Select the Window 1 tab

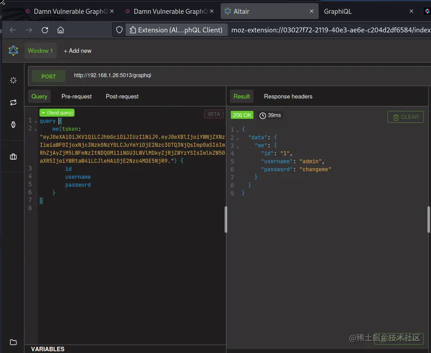tap(40, 51)
